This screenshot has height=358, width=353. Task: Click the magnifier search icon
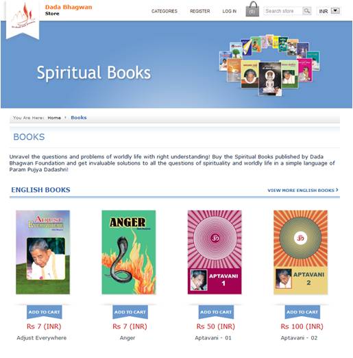[306, 11]
